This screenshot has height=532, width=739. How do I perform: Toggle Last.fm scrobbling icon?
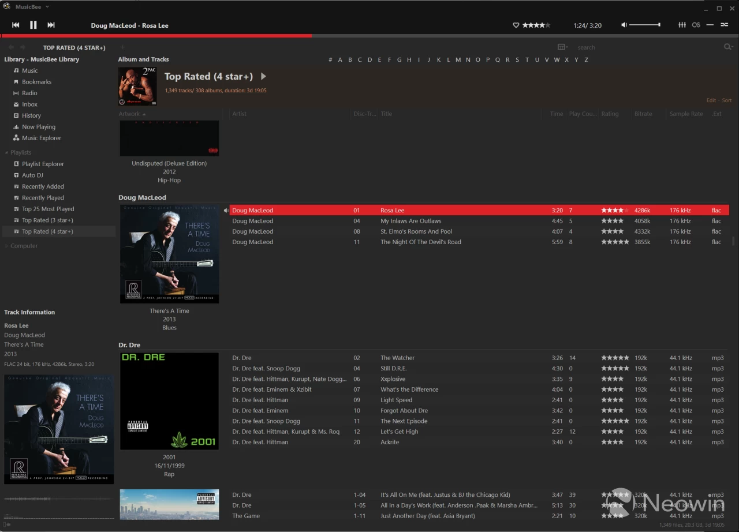696,25
